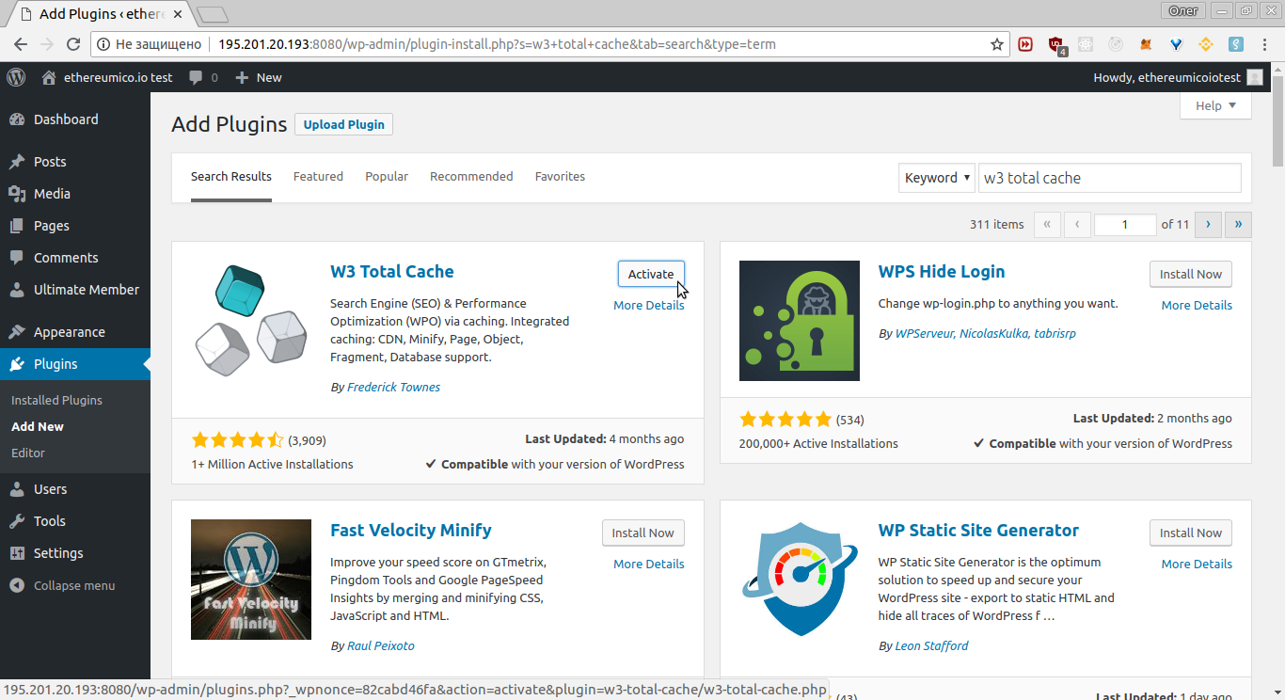Click the yellow Binance extension icon

[x=1206, y=44]
